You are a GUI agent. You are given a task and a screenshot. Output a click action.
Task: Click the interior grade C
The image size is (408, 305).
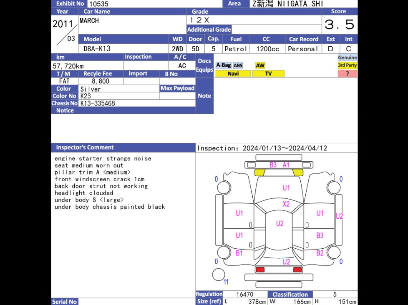point(348,49)
